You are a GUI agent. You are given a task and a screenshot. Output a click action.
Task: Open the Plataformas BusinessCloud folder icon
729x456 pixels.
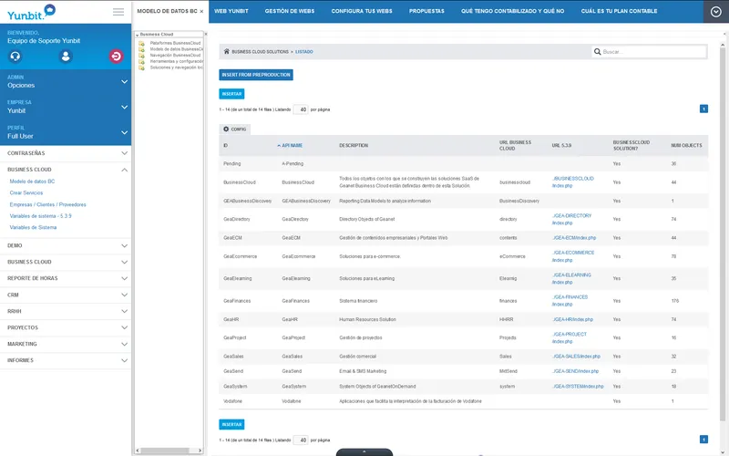(141, 43)
